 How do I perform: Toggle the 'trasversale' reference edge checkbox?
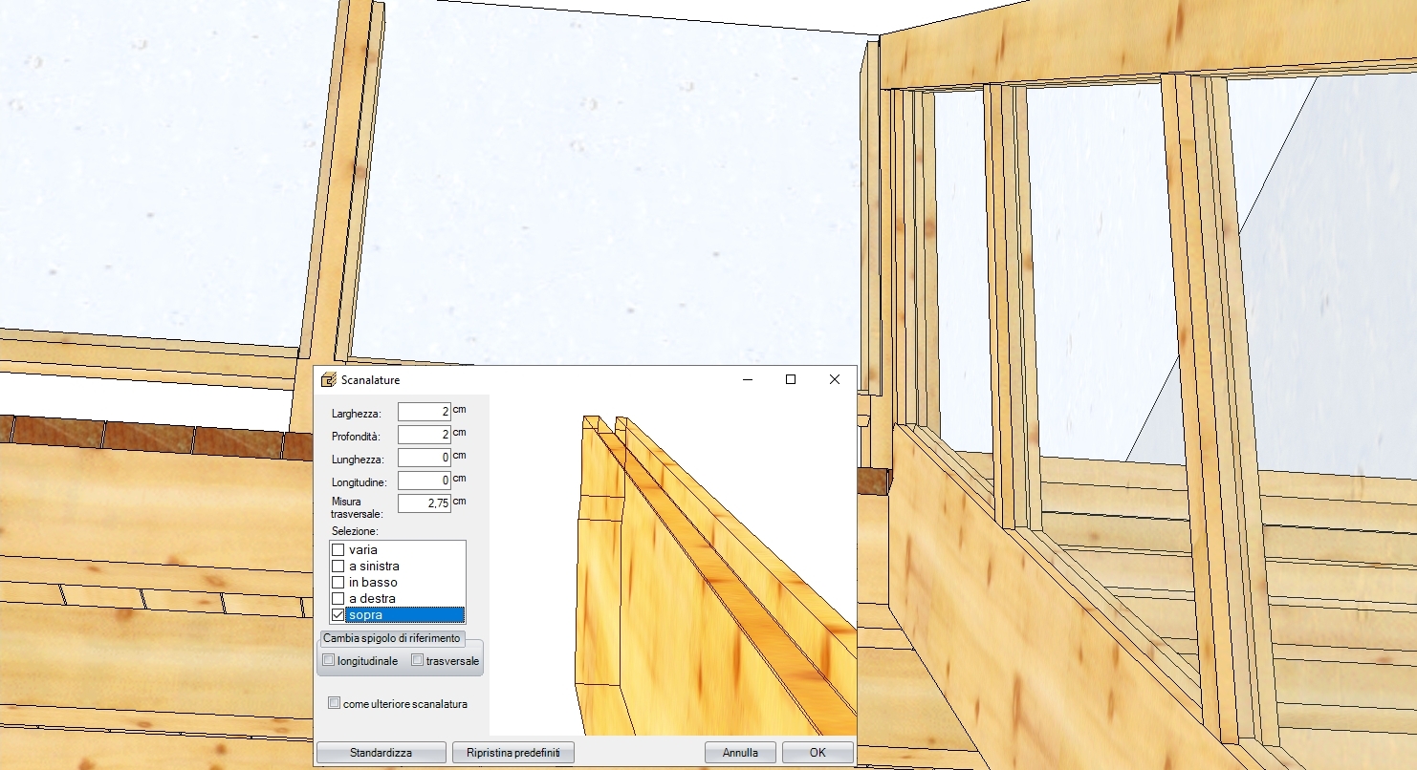click(417, 660)
